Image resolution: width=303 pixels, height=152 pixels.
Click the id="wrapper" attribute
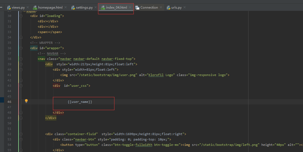51,48
